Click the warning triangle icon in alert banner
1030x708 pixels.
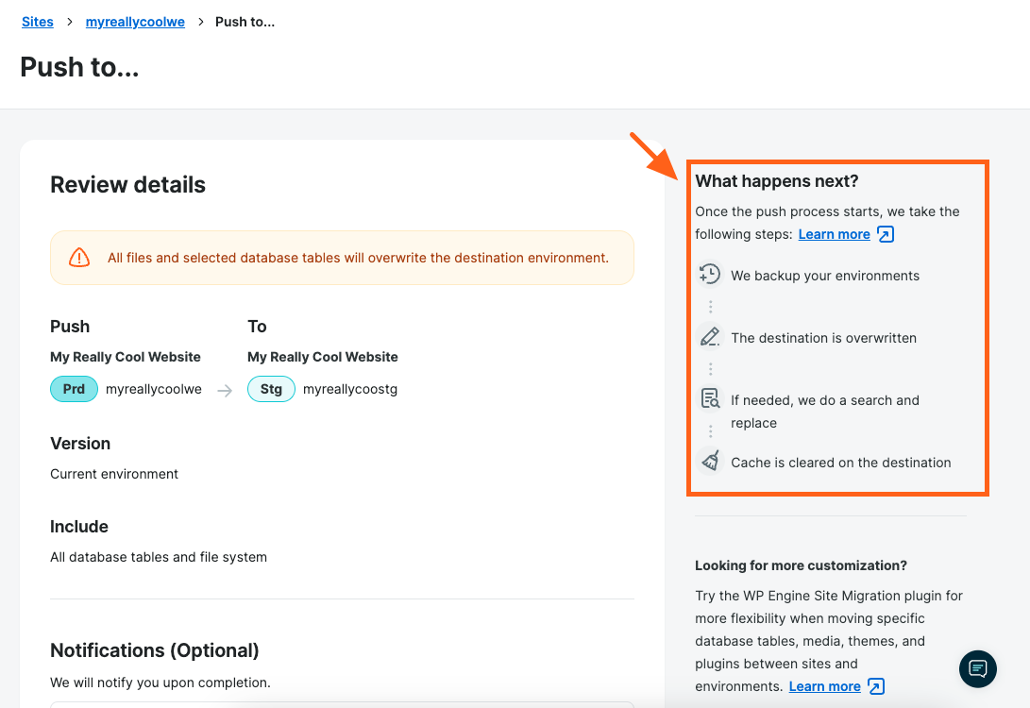pyautogui.click(x=79, y=258)
